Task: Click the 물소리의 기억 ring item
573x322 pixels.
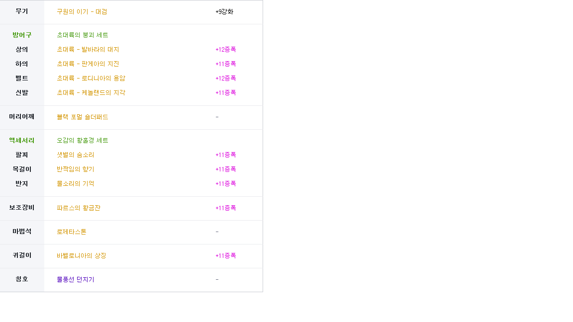Action: click(x=76, y=184)
